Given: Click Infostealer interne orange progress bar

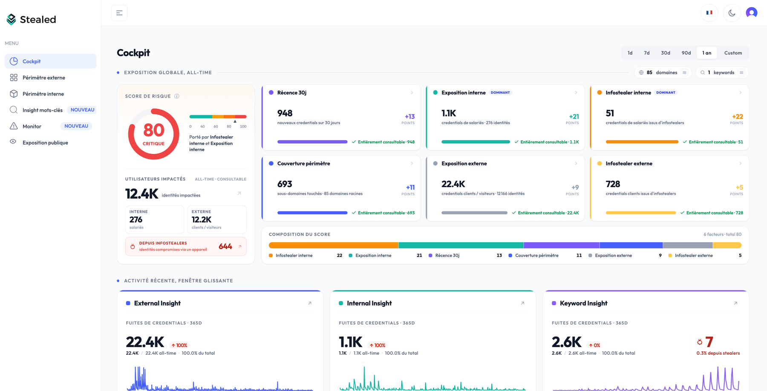Looking at the screenshot, I should coord(642,142).
